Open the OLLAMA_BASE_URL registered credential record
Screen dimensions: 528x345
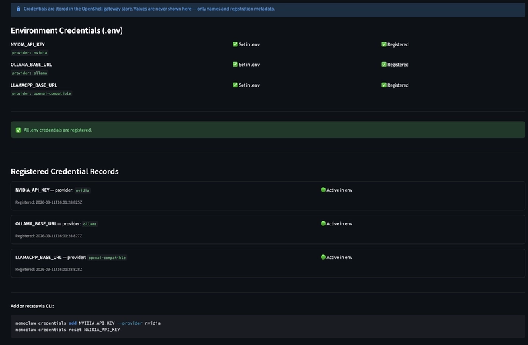268,229
